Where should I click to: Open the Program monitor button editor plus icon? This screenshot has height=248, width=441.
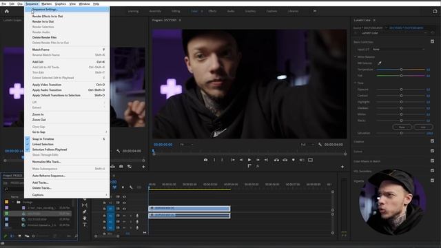[342, 167]
